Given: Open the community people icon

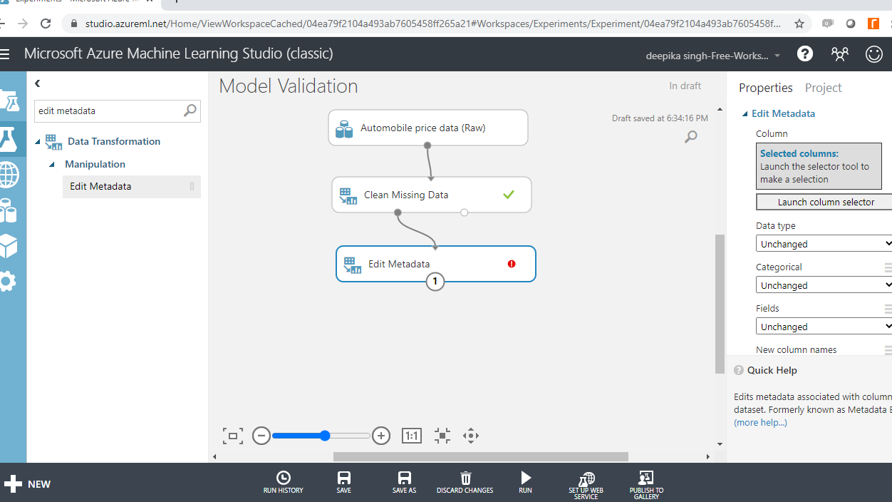Looking at the screenshot, I should click(x=840, y=54).
